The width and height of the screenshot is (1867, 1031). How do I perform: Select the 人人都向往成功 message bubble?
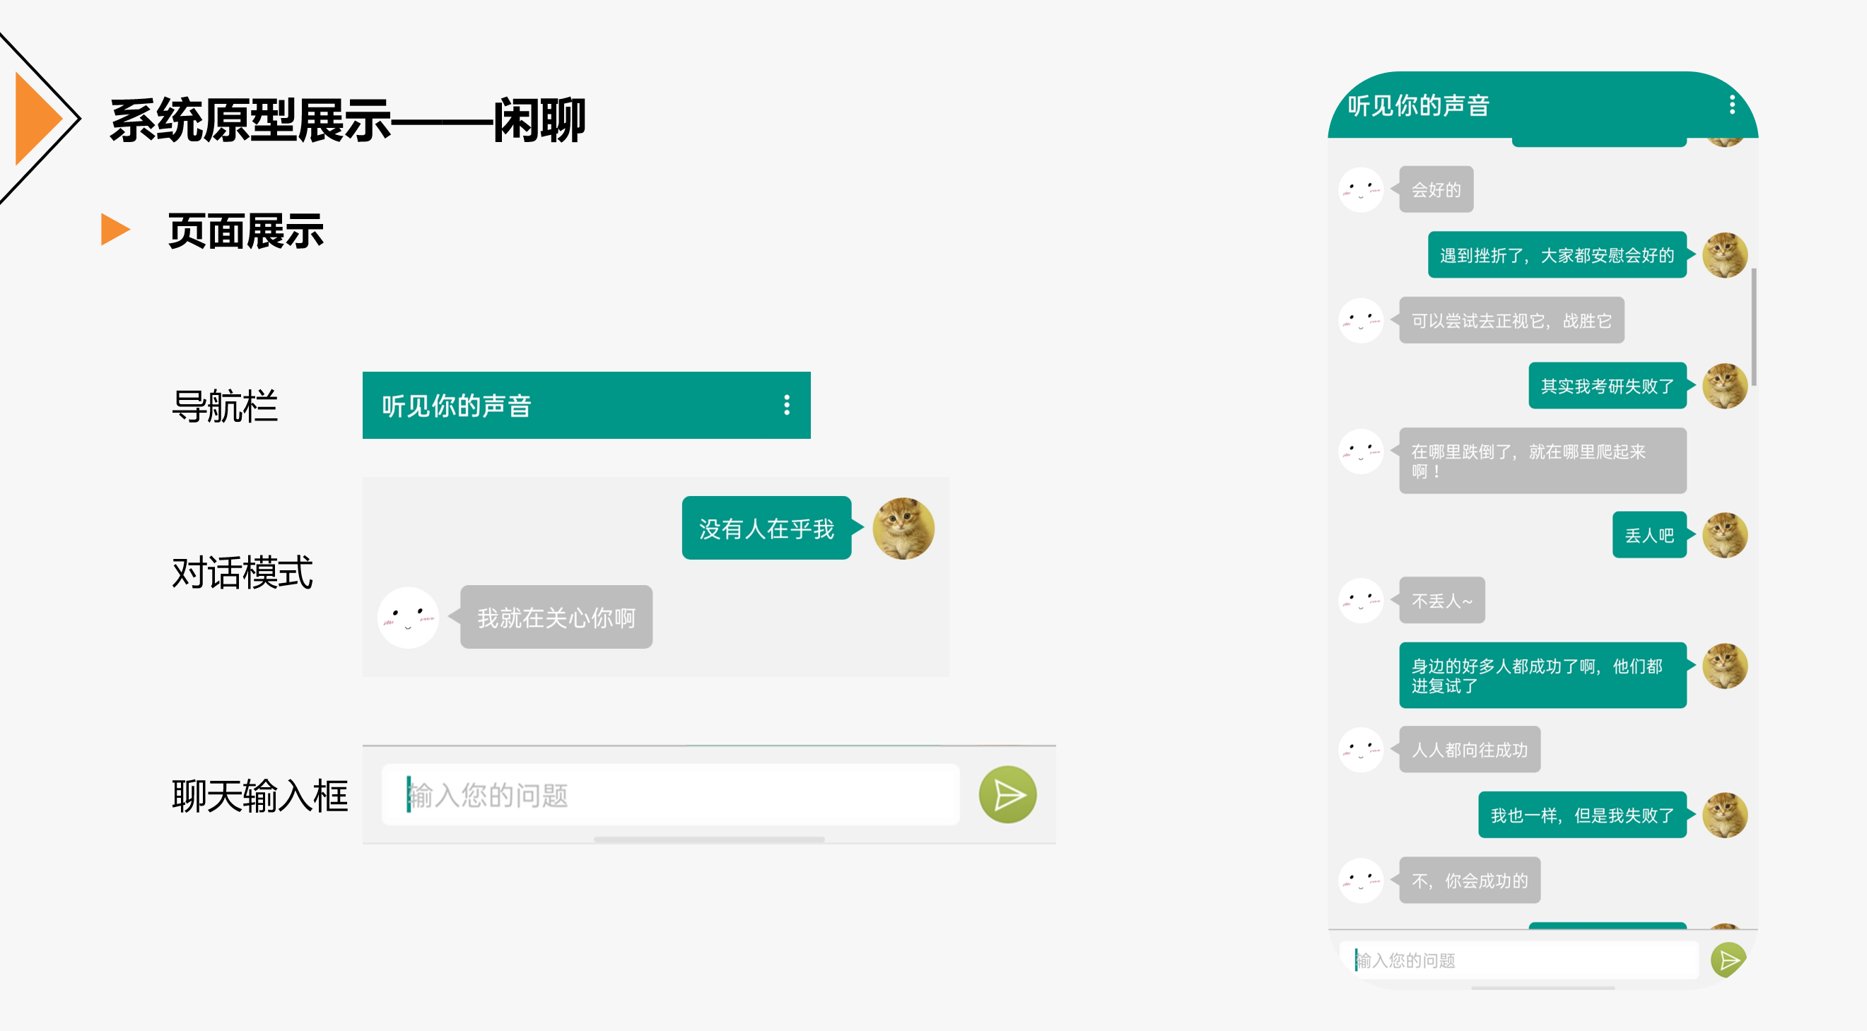tap(1469, 750)
